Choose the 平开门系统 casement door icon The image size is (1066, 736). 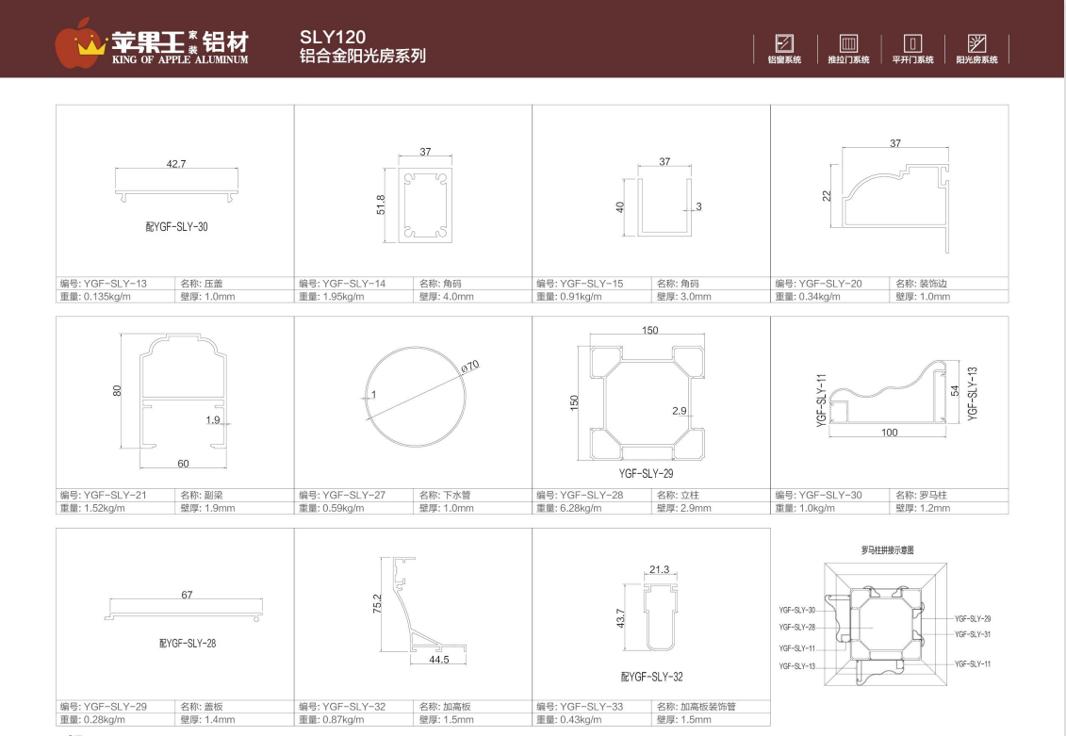(x=911, y=42)
